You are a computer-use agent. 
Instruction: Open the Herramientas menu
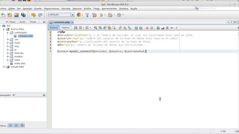point(109,9)
